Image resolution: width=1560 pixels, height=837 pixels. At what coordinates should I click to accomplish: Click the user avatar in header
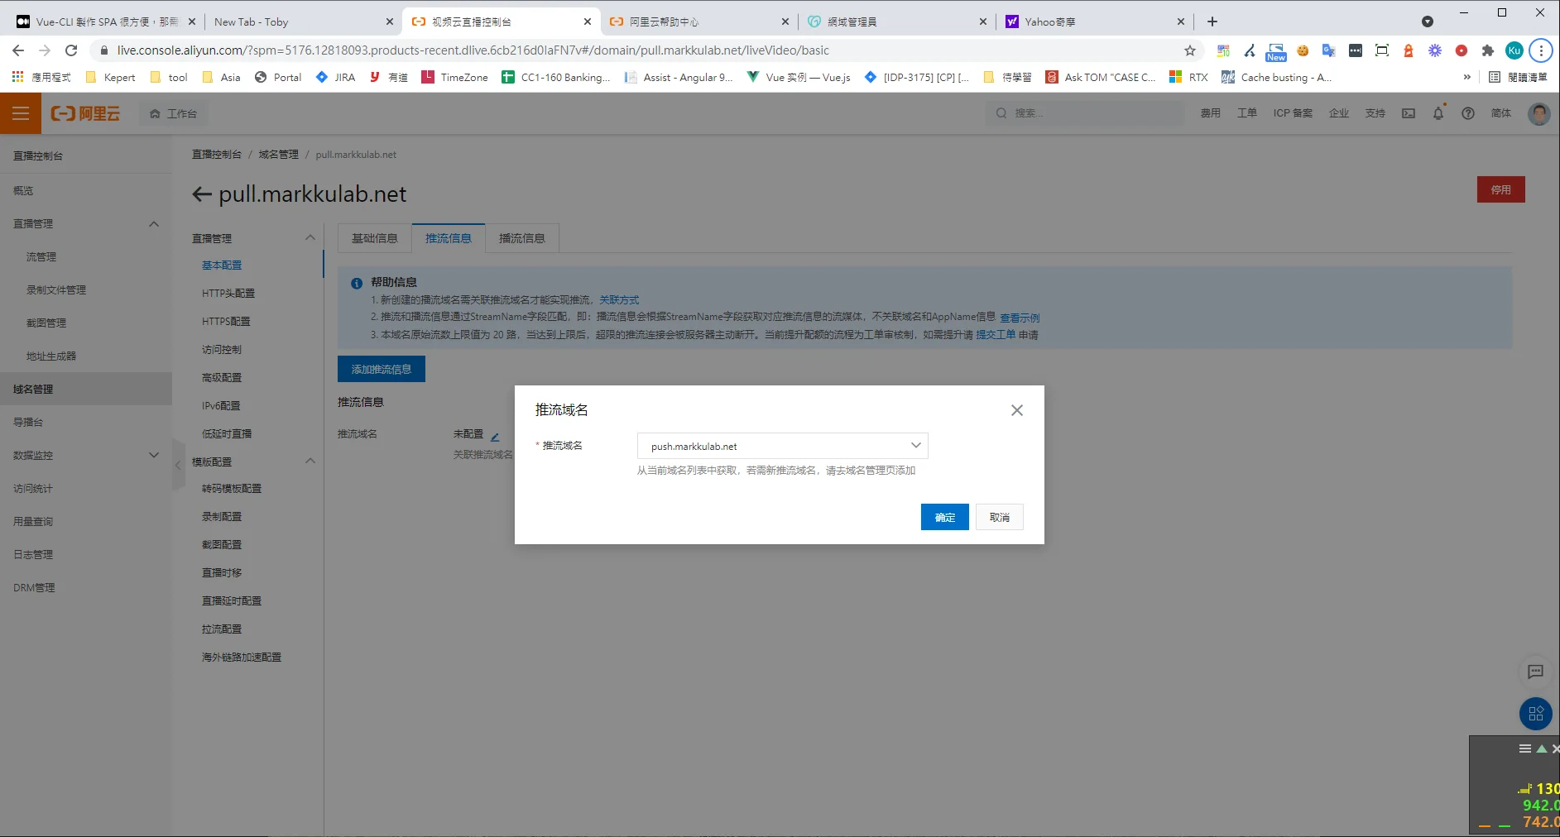1538,113
